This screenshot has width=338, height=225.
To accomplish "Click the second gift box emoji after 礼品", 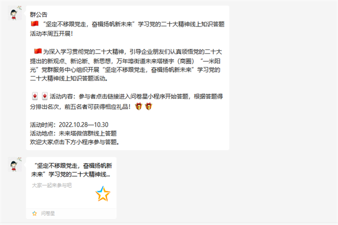I will click(x=149, y=106).
